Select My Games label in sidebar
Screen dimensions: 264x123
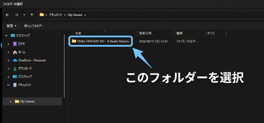[x=27, y=101]
